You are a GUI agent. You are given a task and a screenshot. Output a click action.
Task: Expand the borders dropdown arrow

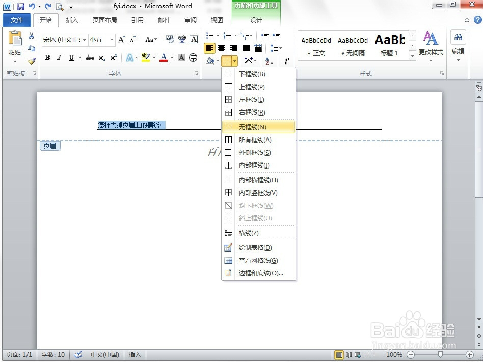coord(235,61)
